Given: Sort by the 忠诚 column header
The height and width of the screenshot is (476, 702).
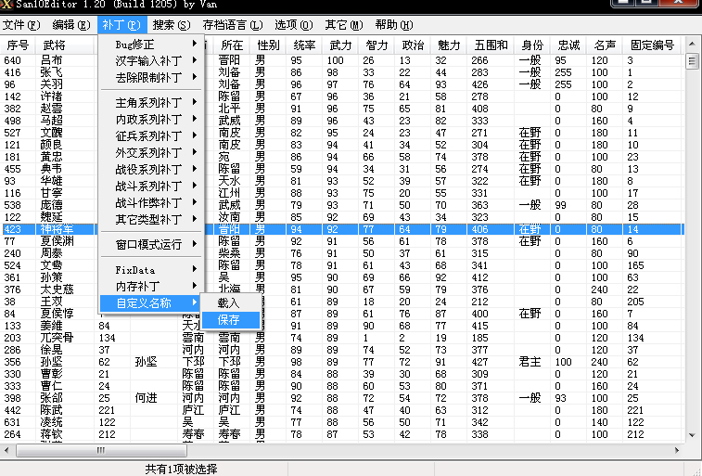Looking at the screenshot, I should [564, 45].
